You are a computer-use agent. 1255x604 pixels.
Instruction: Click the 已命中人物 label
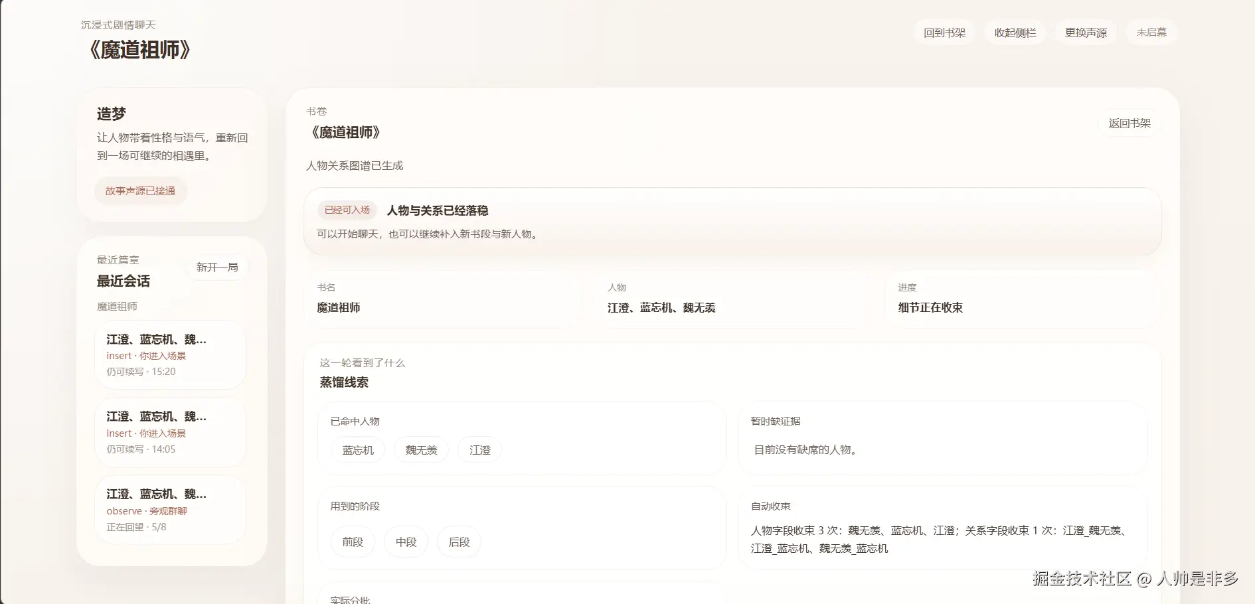pos(355,421)
